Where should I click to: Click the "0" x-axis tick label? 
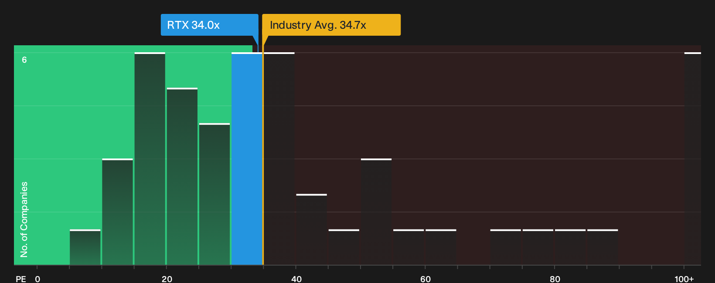point(37,279)
